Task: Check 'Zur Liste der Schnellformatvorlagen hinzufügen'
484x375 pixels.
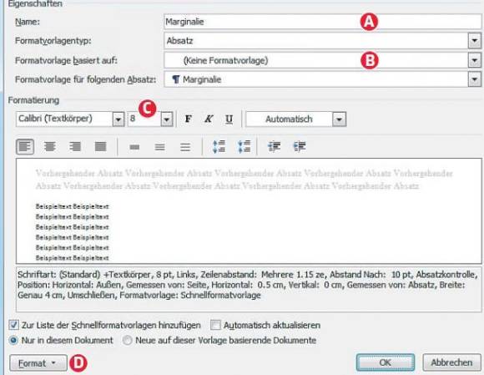Action: (x=13, y=325)
